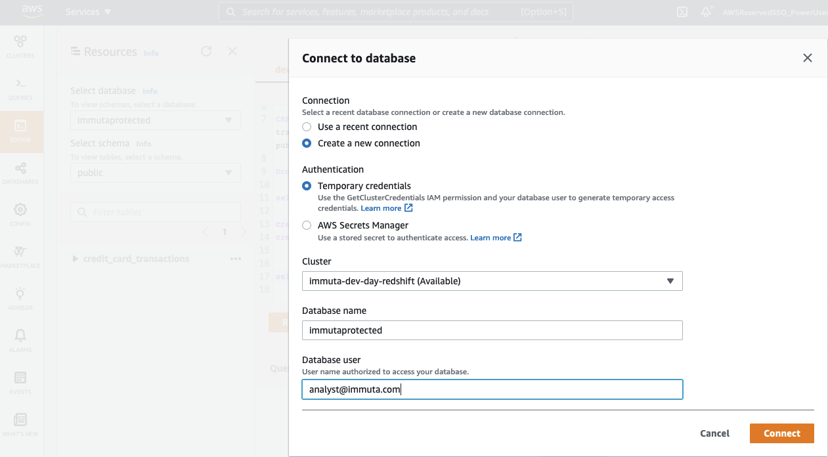The width and height of the screenshot is (828, 457).
Task: Go to previous tables page
Action: coord(205,232)
